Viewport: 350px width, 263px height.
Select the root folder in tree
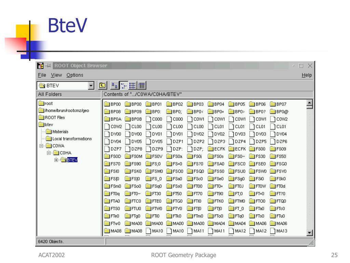click(45, 103)
